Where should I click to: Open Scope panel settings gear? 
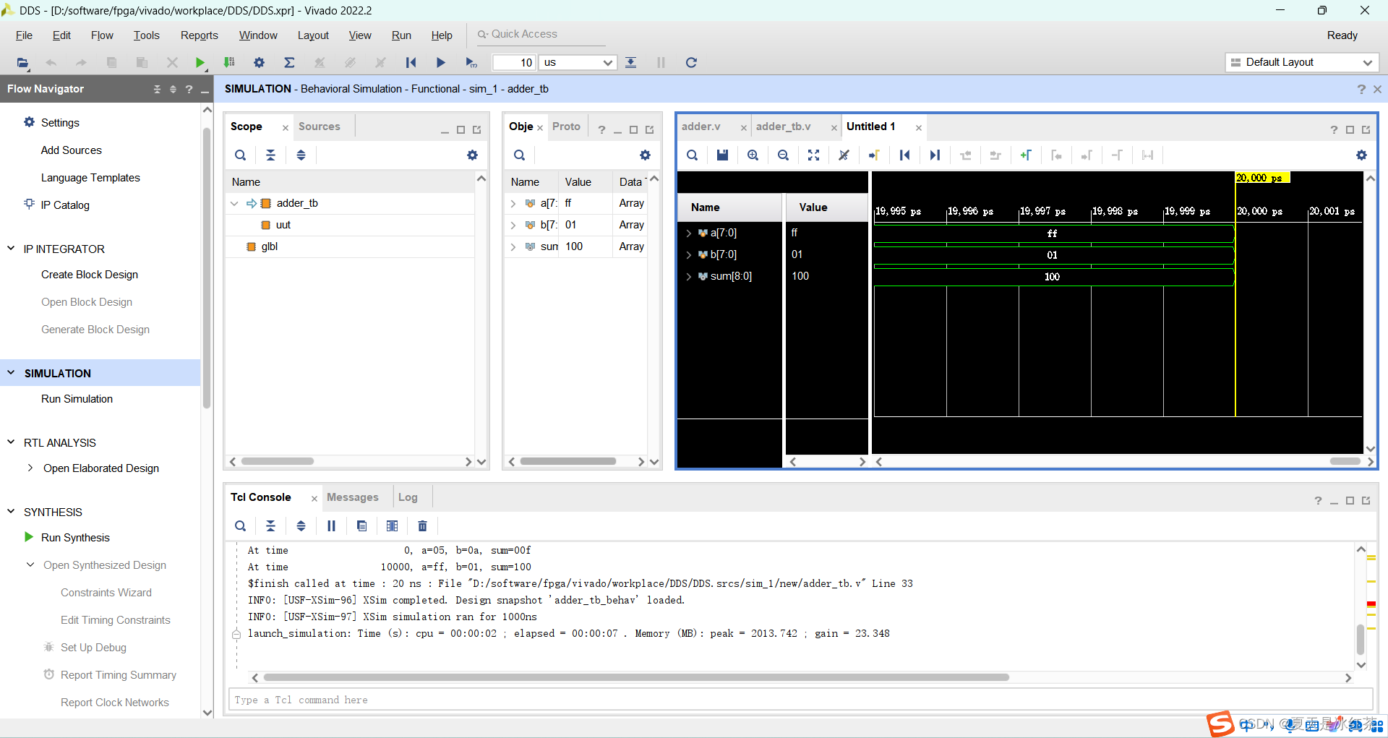coord(472,155)
